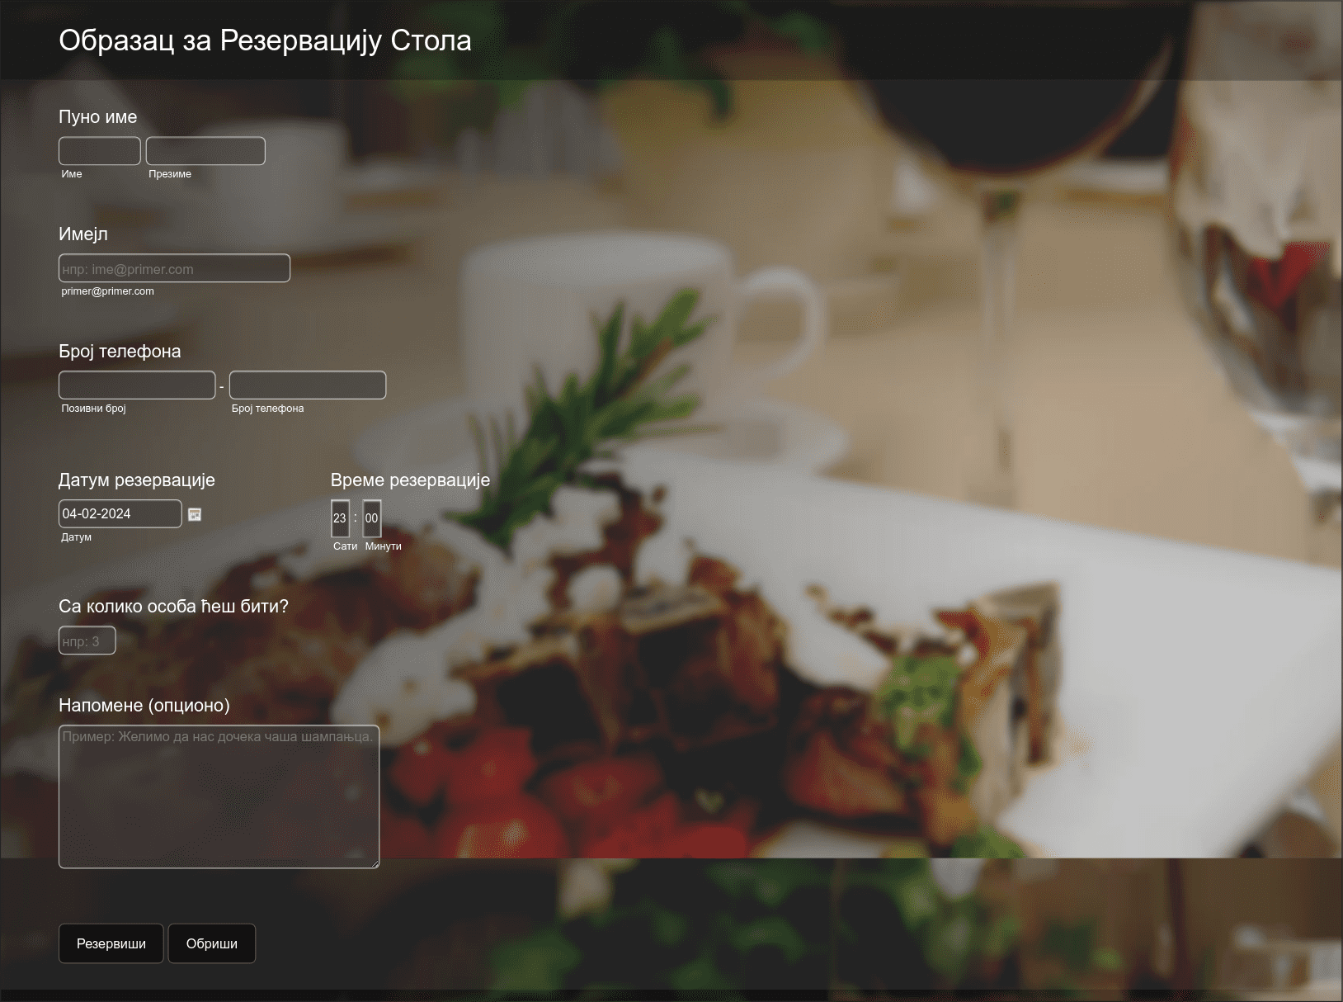Open the Минути minutes selector showing 00
Image resolution: width=1343 pixels, height=1002 pixels.
372,518
